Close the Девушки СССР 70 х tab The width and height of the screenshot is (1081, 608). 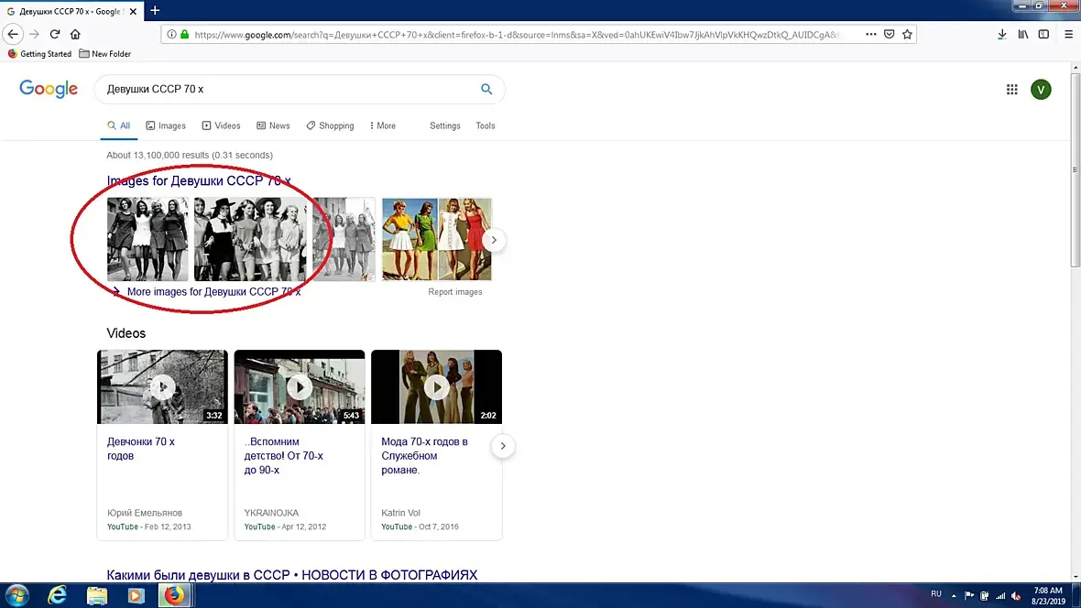[x=133, y=11]
